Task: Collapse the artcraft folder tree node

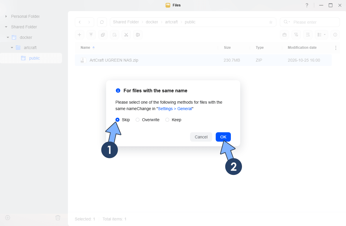Action: [x=12, y=48]
